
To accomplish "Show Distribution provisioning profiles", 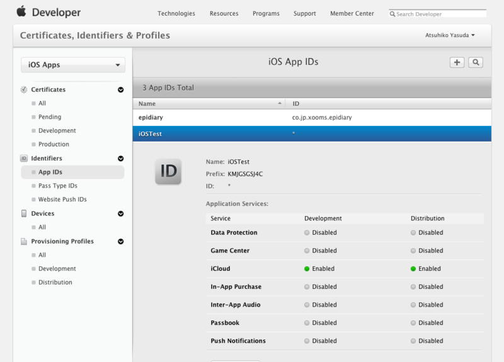I will (x=55, y=282).
